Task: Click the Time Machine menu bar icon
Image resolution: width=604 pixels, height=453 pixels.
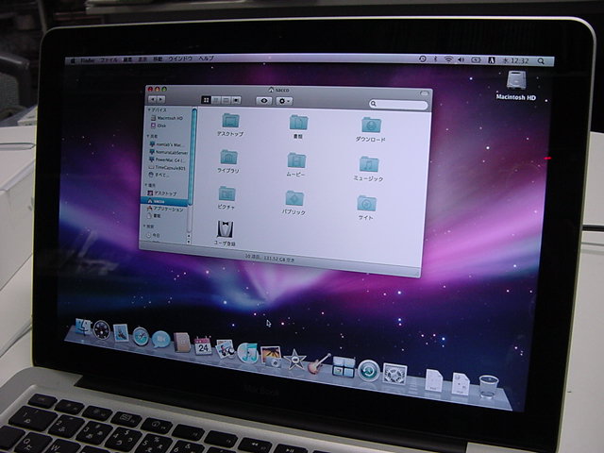Action: (x=422, y=59)
